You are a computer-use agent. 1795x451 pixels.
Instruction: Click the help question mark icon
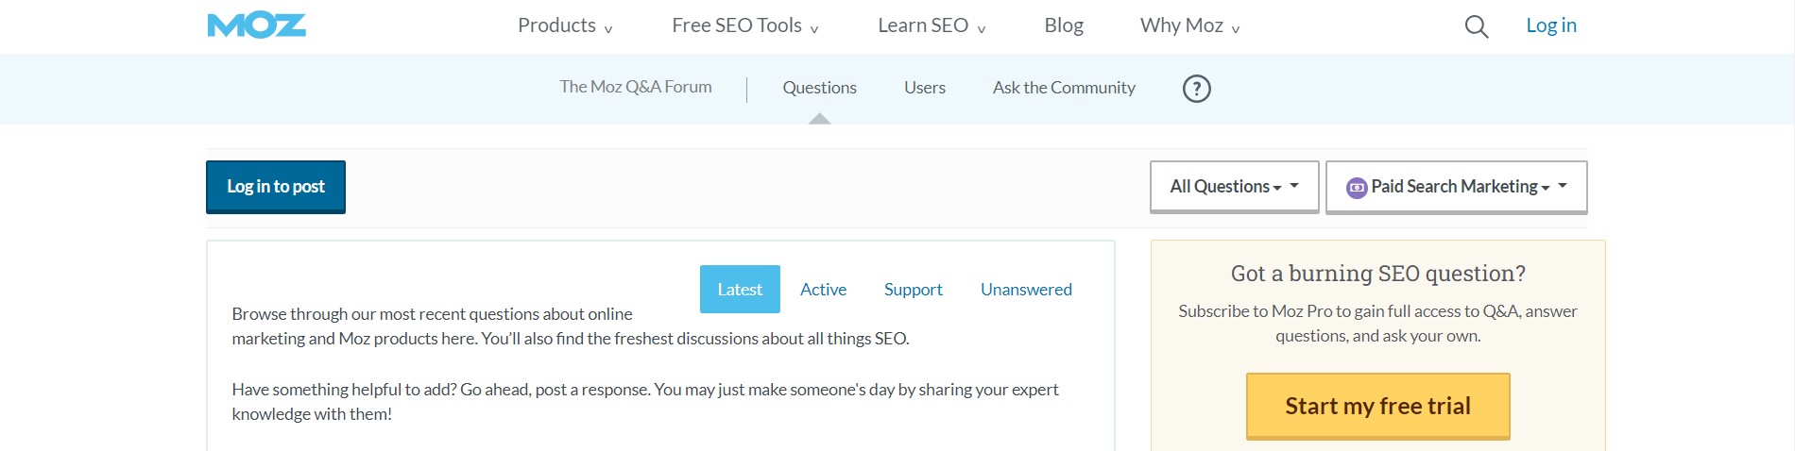point(1196,89)
